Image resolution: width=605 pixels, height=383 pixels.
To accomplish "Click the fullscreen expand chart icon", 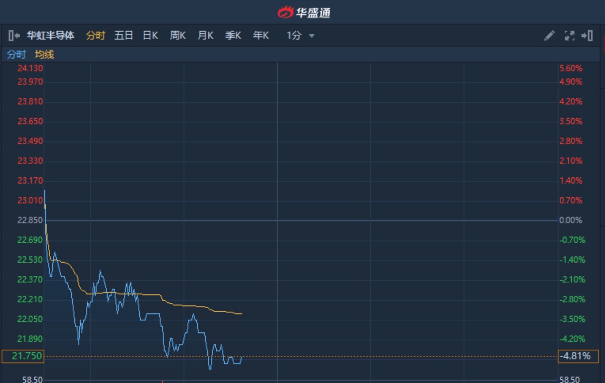I will 569,36.
